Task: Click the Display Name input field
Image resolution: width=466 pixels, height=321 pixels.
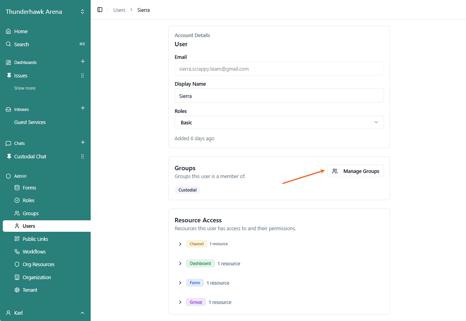Action: point(279,96)
